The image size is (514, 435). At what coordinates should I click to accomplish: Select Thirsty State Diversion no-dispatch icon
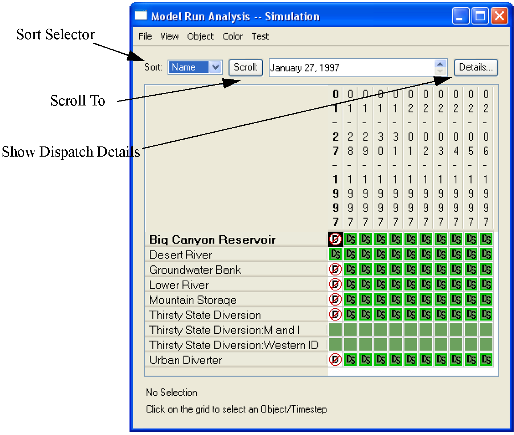pyautogui.click(x=335, y=314)
